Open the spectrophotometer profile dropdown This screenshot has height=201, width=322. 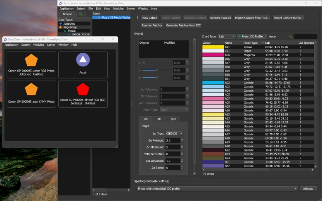(217, 189)
